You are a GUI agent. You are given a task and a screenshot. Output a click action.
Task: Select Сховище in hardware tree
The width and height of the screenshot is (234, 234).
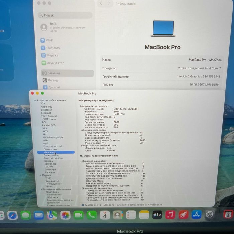click(x=50, y=172)
